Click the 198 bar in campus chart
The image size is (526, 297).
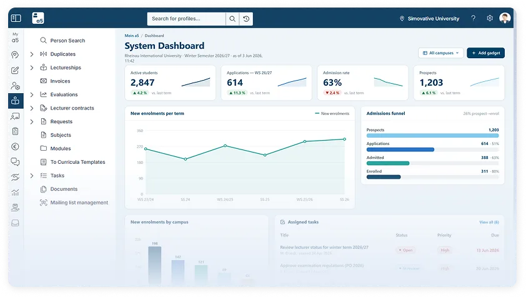coord(155,265)
